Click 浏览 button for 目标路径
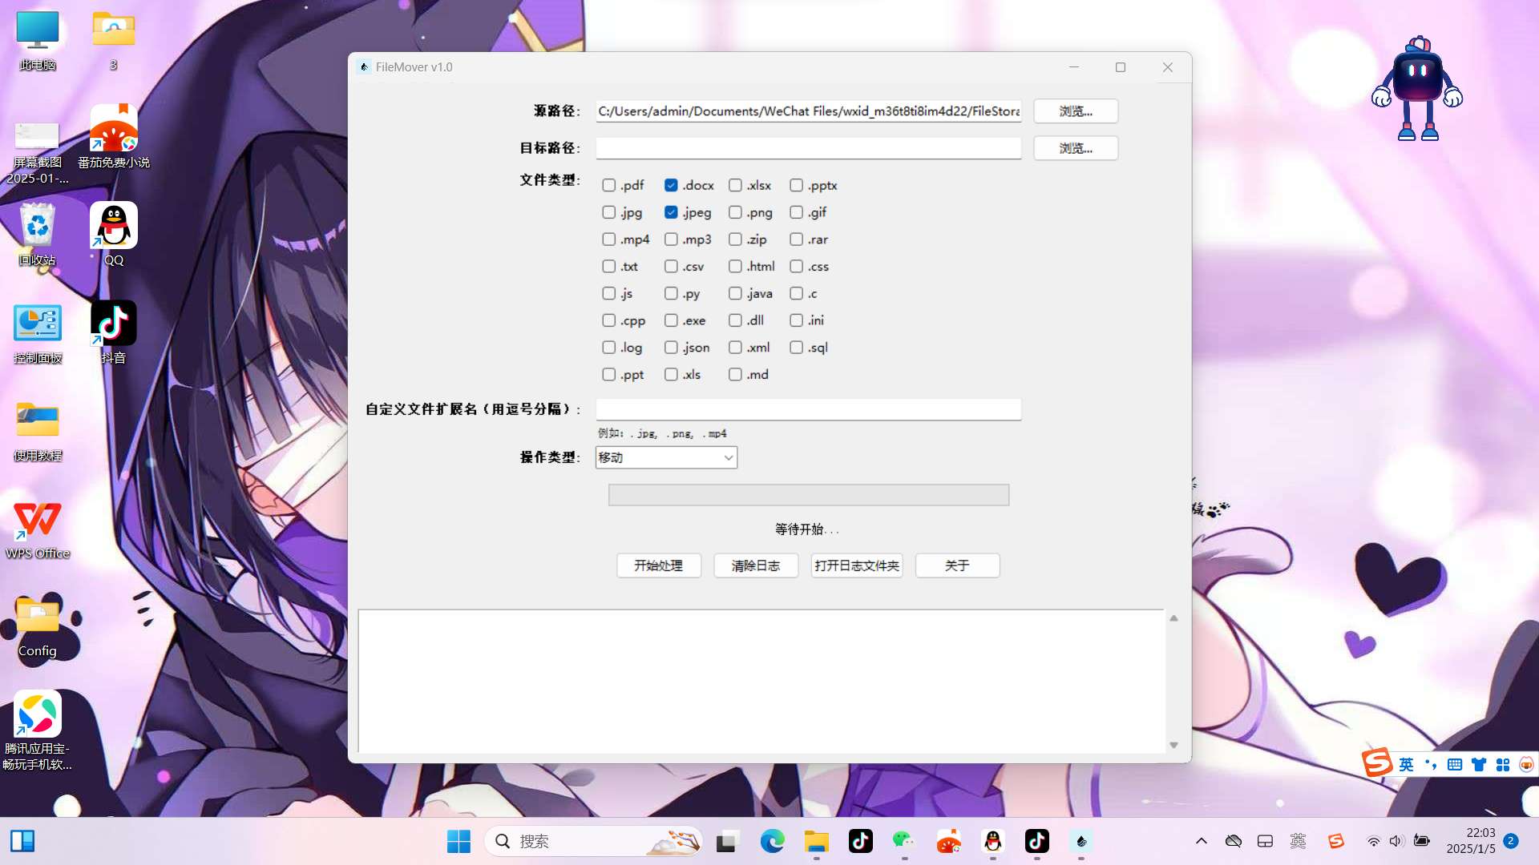Screen dimensions: 1539x865 coord(1076,148)
